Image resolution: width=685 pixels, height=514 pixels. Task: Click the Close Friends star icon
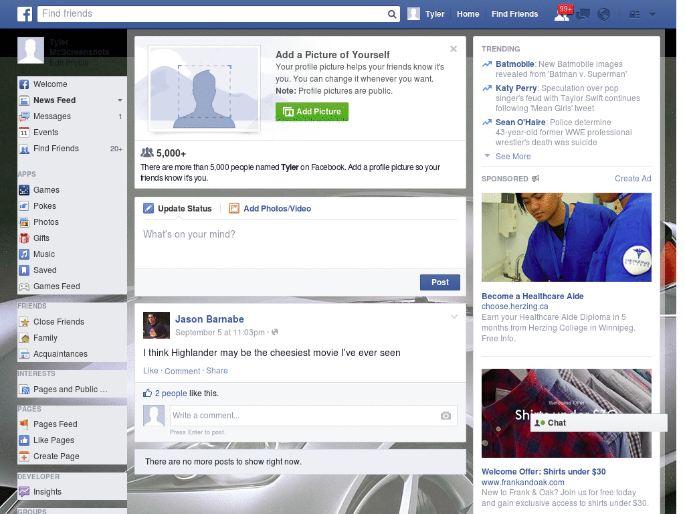[x=24, y=322]
